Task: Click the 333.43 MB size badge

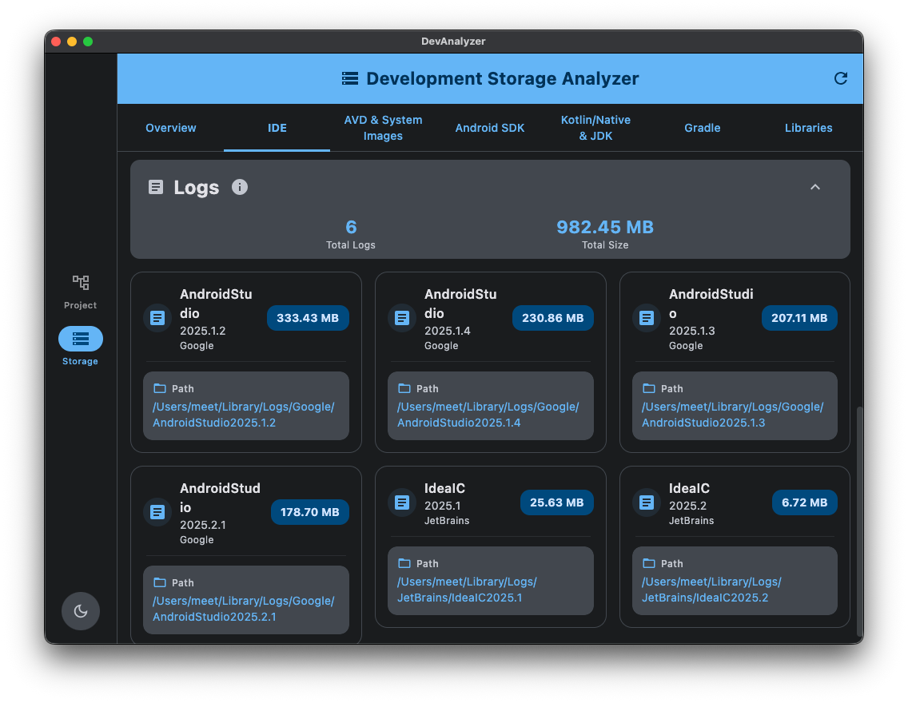Action: (x=308, y=318)
